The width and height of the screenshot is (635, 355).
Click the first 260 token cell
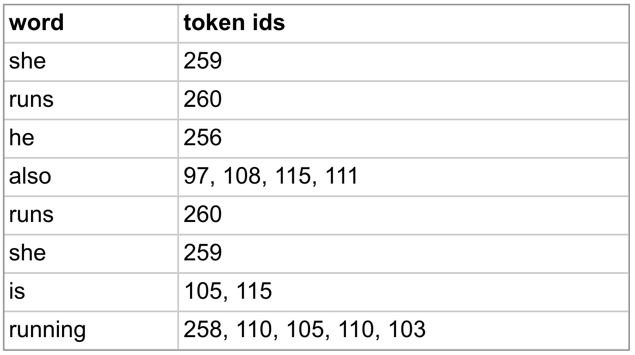(x=203, y=100)
